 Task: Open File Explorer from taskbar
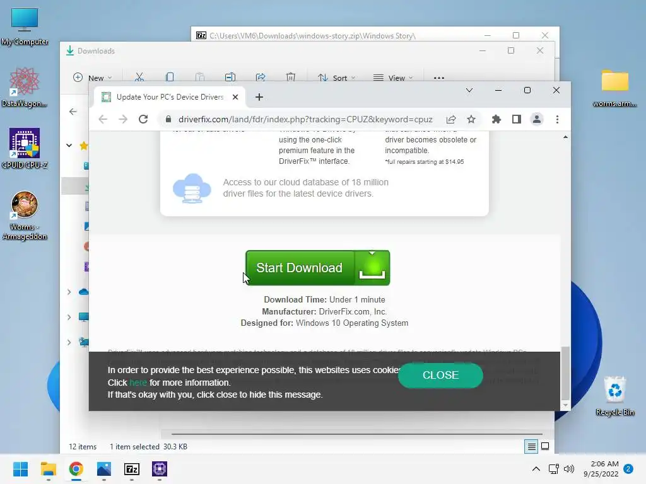tap(48, 469)
